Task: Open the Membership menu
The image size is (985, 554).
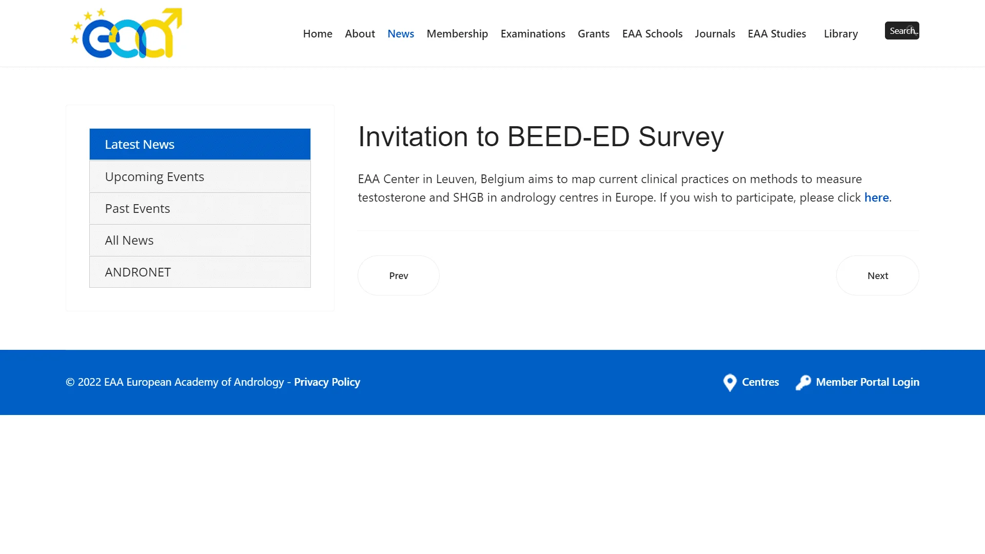Action: (x=457, y=34)
